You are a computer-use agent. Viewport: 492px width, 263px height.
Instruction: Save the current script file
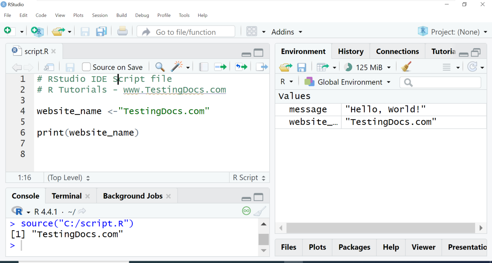point(70,67)
